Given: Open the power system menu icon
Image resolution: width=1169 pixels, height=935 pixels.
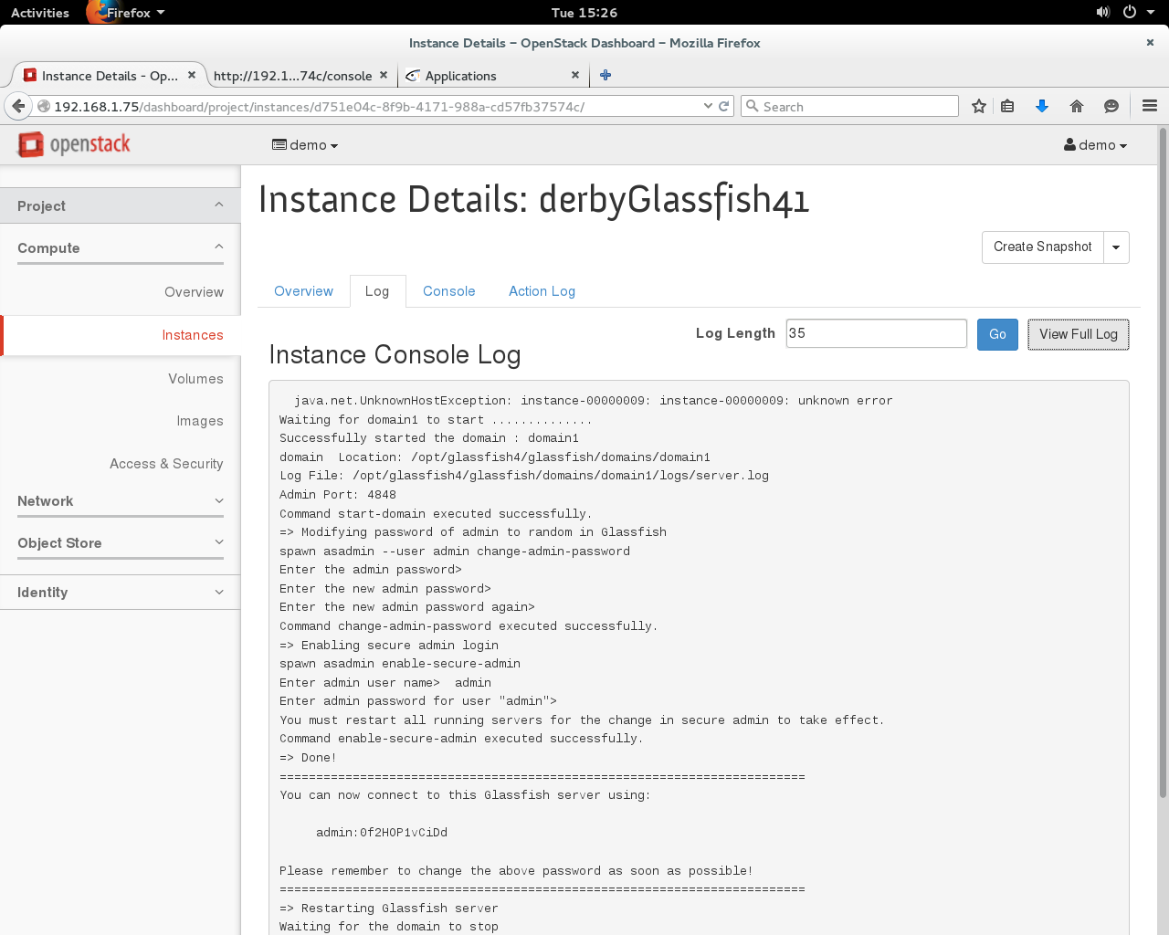Looking at the screenshot, I should tap(1129, 12).
